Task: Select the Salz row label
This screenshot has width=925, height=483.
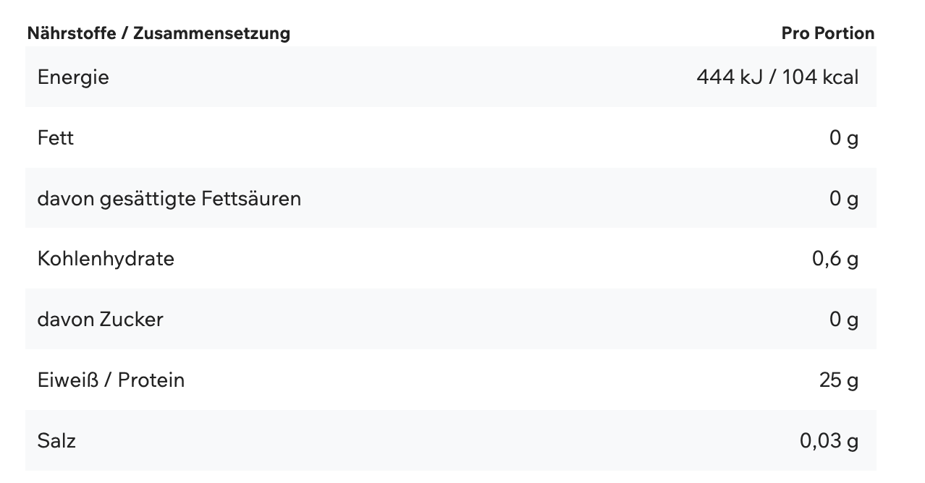Action: (x=56, y=441)
